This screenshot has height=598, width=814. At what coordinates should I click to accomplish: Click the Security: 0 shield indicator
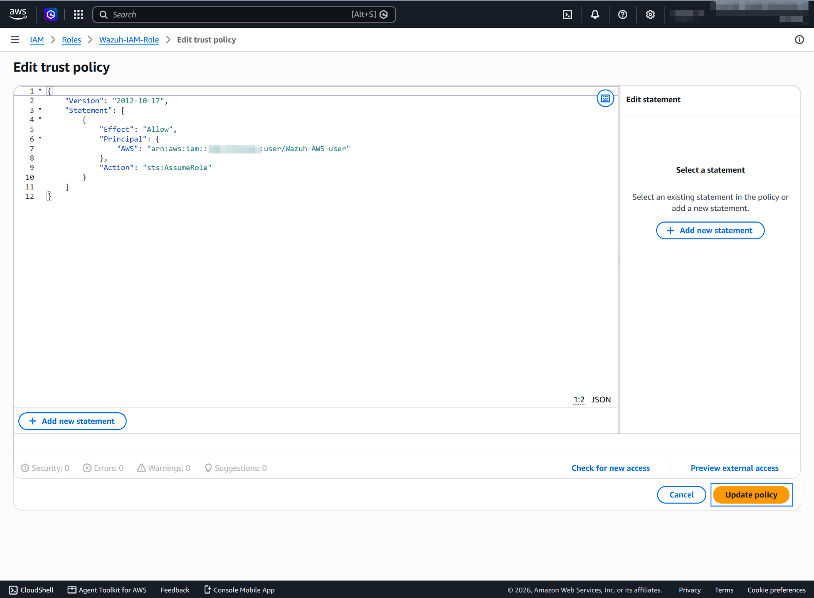(x=45, y=468)
